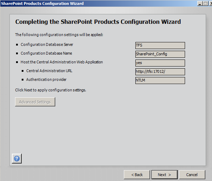The height and width of the screenshot is (181, 212).
Task: Minimize the wizard window
Action: [x=200, y=4]
